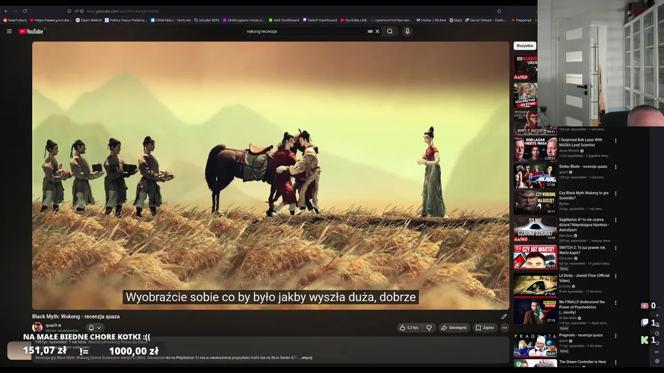This screenshot has height=373, width=664.
Task: Open the MyQ bookmark
Action: click(x=455, y=20)
